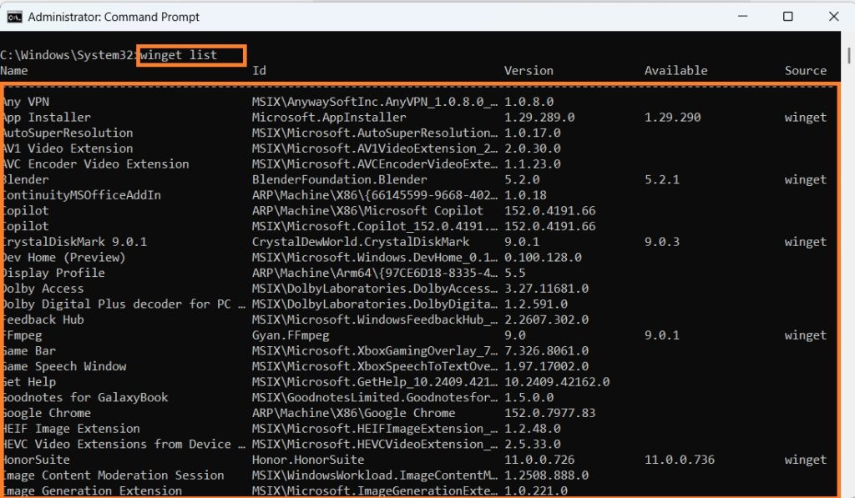The width and height of the screenshot is (855, 498).
Task: Click 'Display Profile' name entry
Action: [53, 273]
